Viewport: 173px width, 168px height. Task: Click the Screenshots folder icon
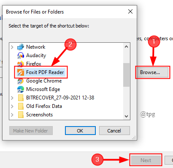click(21, 115)
